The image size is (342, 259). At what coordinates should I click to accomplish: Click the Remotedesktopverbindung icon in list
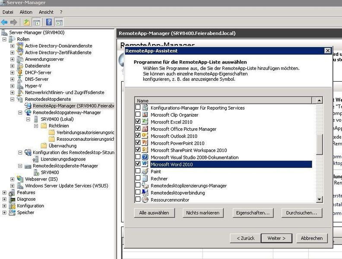(x=145, y=193)
